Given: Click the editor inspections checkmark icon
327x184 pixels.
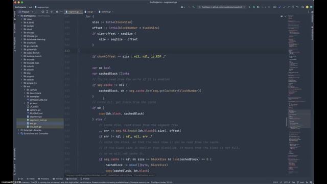Looking at the screenshot, I should coord(286,16).
